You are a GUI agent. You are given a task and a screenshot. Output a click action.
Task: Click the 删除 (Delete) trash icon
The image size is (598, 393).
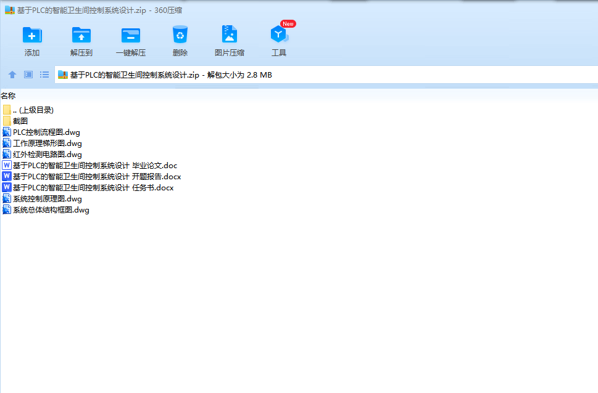click(180, 34)
